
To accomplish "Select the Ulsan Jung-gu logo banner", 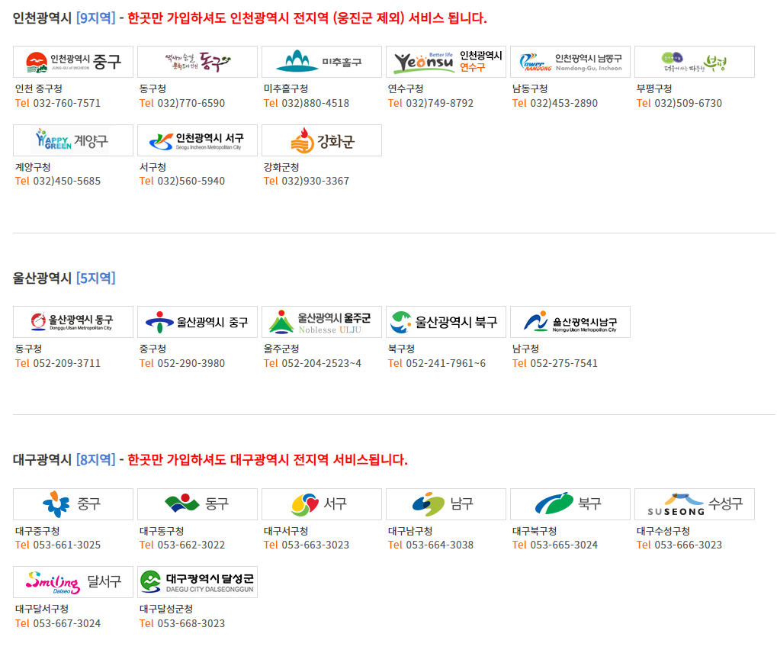I will pyautogui.click(x=197, y=322).
